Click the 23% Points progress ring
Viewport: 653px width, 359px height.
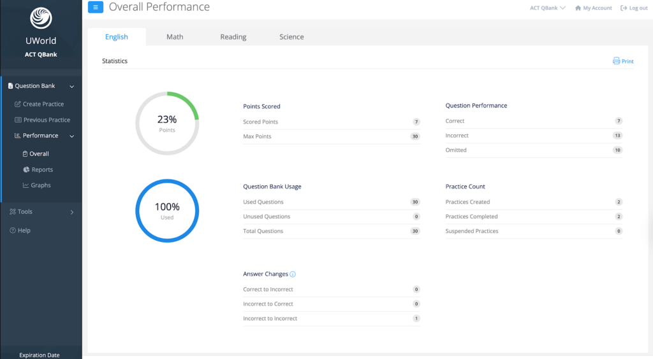pyautogui.click(x=167, y=123)
